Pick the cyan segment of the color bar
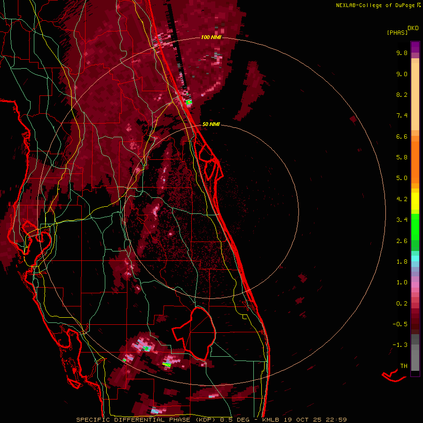Screen dimensions: 423x423 pyautogui.click(x=415, y=258)
